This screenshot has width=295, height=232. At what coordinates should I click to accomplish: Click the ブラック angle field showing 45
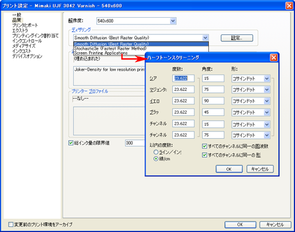[213, 112]
